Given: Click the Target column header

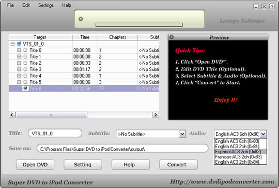Looking at the screenshot, I should pos(40,37).
